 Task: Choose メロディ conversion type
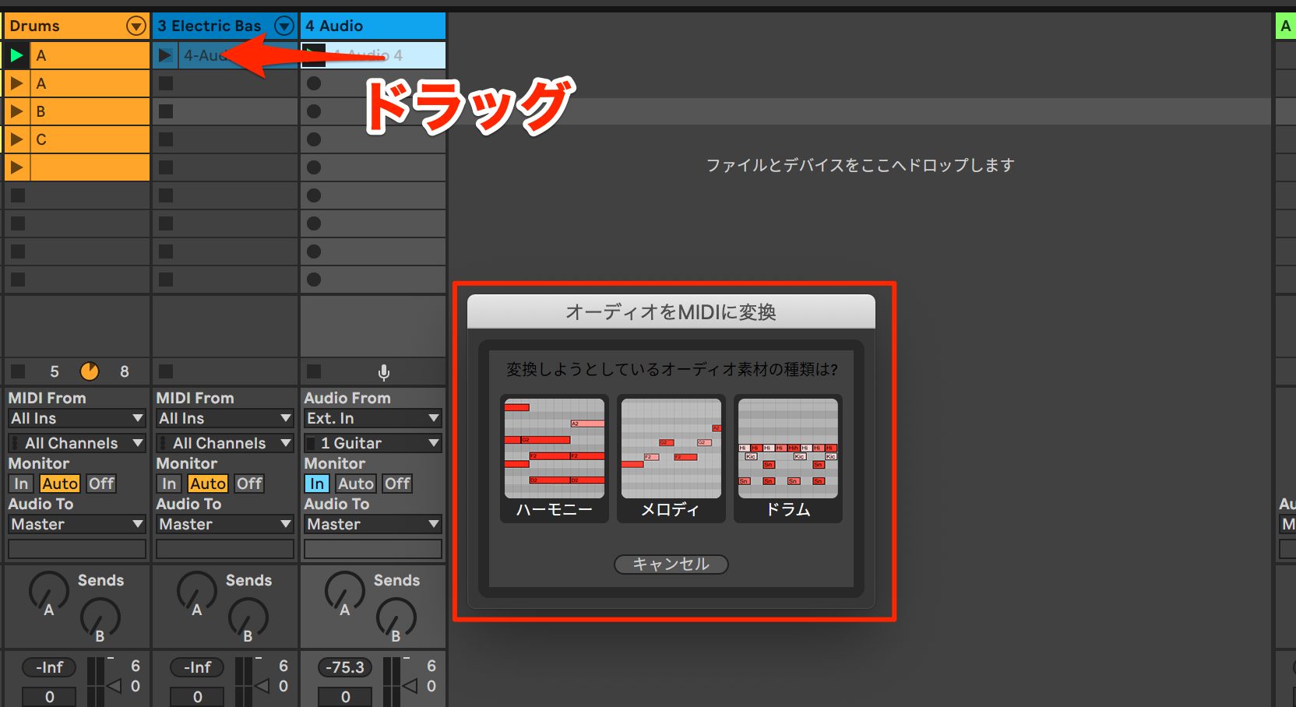[x=671, y=459]
